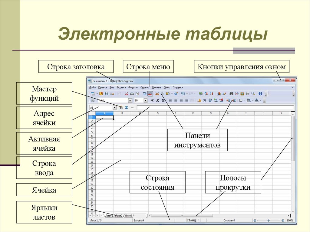Open Styles and Formatting icon
Image resolution: width=310 pixels, height=232 pixels.
(93, 100)
